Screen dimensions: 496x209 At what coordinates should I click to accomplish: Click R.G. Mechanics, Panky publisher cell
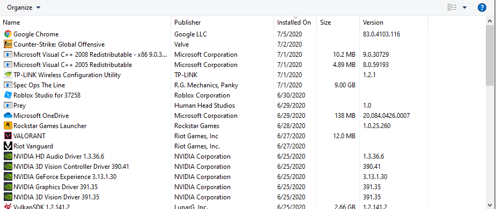point(206,85)
